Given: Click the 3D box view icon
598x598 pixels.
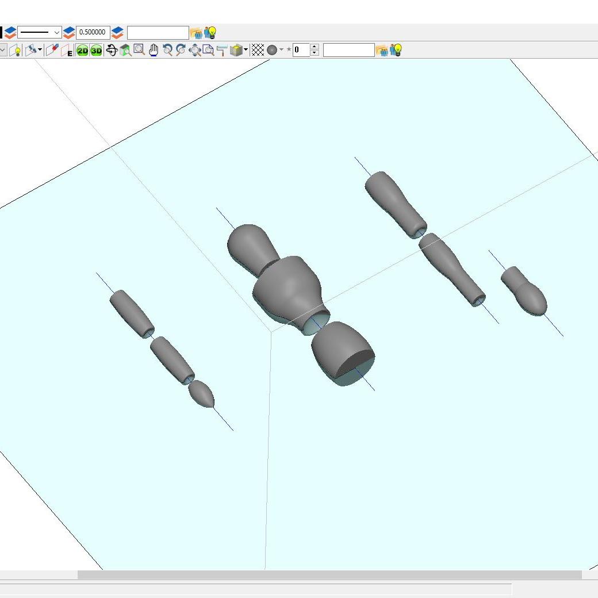Looking at the screenshot, I should pyautogui.click(x=236, y=50).
